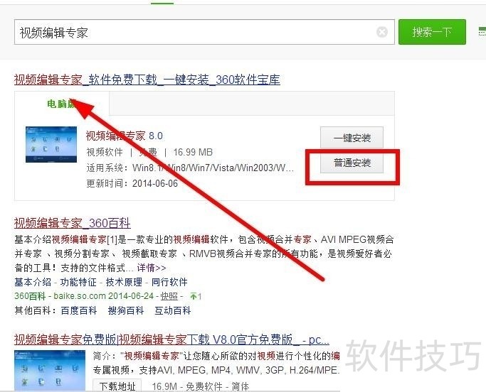This screenshot has width=486, height=392.
Task: Open 百度百科 alternative encyclopedia link
Action: (x=79, y=310)
